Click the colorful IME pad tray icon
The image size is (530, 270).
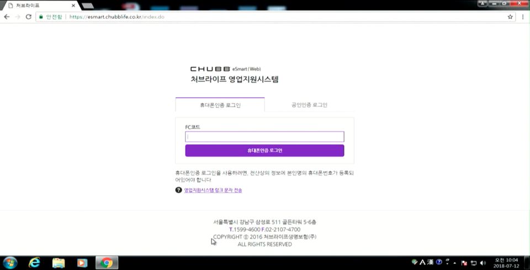(415, 262)
